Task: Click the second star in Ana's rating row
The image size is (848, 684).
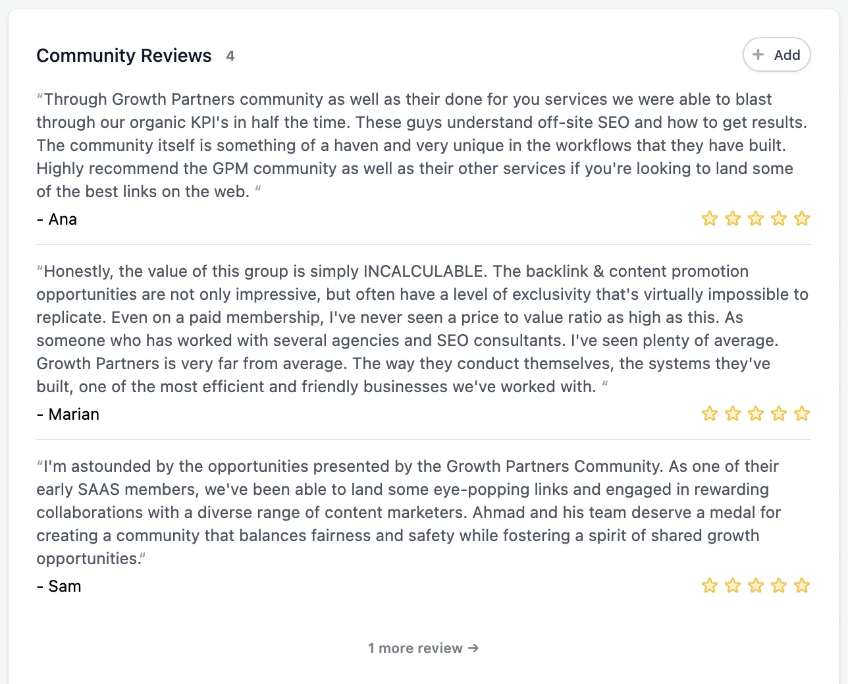Action: (733, 218)
